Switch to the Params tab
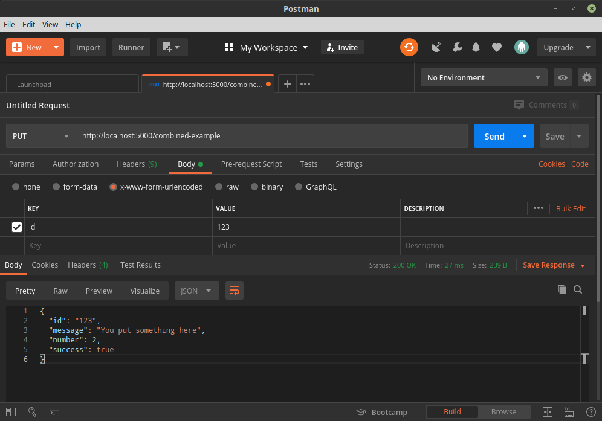 (x=22, y=164)
